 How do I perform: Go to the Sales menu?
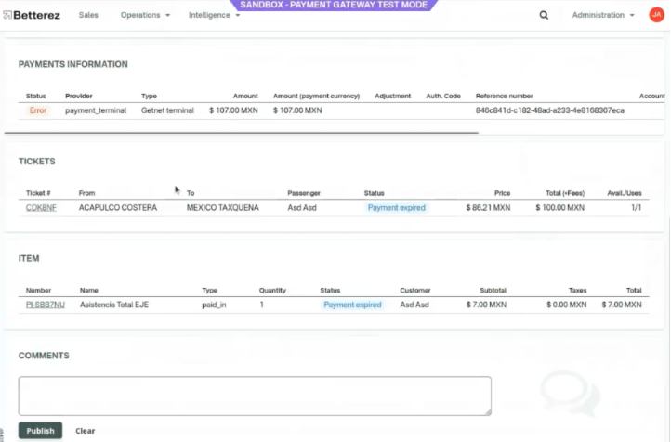88,15
